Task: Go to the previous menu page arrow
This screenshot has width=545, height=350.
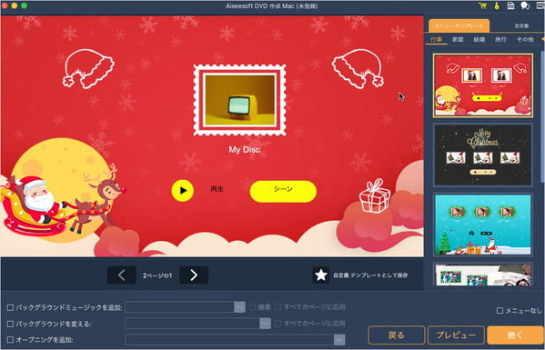Action: tap(121, 275)
